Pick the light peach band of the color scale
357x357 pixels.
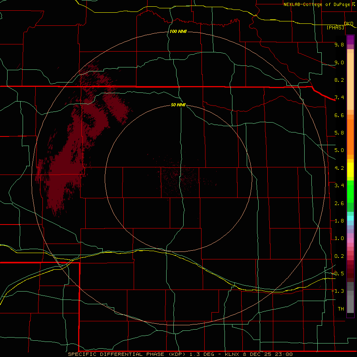[350, 81]
